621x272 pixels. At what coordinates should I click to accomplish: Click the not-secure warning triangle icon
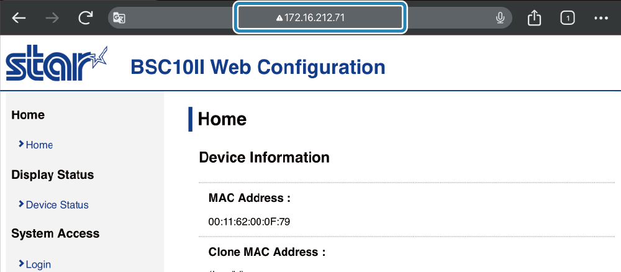[x=279, y=18]
